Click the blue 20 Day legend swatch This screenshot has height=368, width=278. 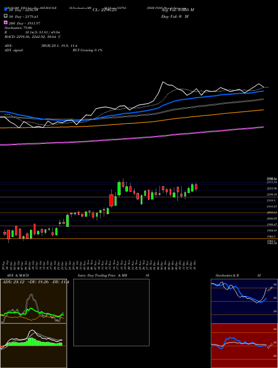coord(6,9)
